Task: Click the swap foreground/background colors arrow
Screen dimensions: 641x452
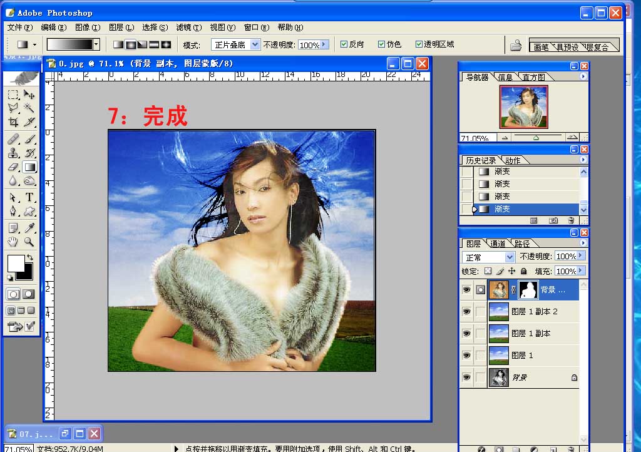Action: 29,257
